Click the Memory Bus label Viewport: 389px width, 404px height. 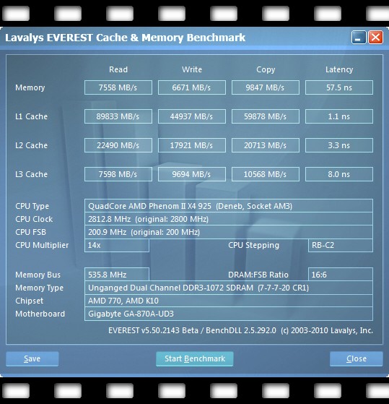pos(38,275)
